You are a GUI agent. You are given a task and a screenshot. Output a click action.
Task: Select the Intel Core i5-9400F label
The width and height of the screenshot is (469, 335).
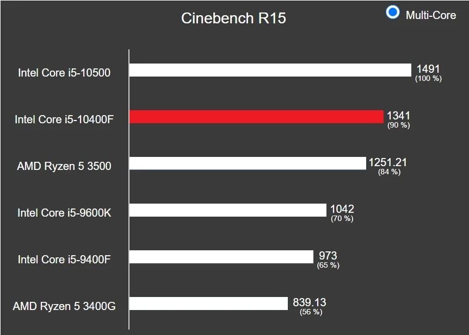(x=64, y=260)
